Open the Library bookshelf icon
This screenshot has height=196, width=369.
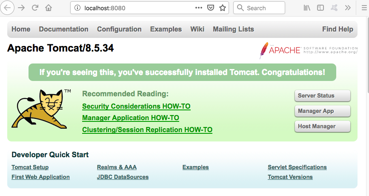tap(306, 8)
